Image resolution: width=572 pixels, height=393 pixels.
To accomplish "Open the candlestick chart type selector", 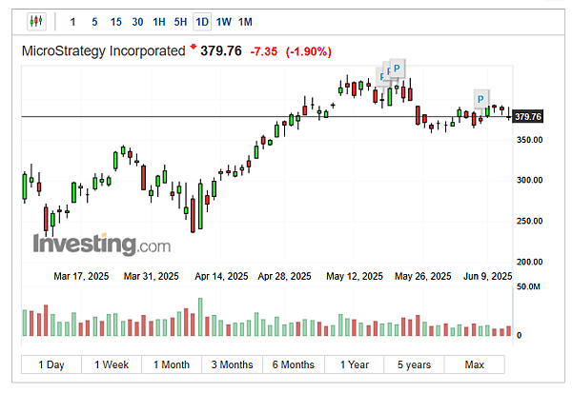I will (x=36, y=22).
